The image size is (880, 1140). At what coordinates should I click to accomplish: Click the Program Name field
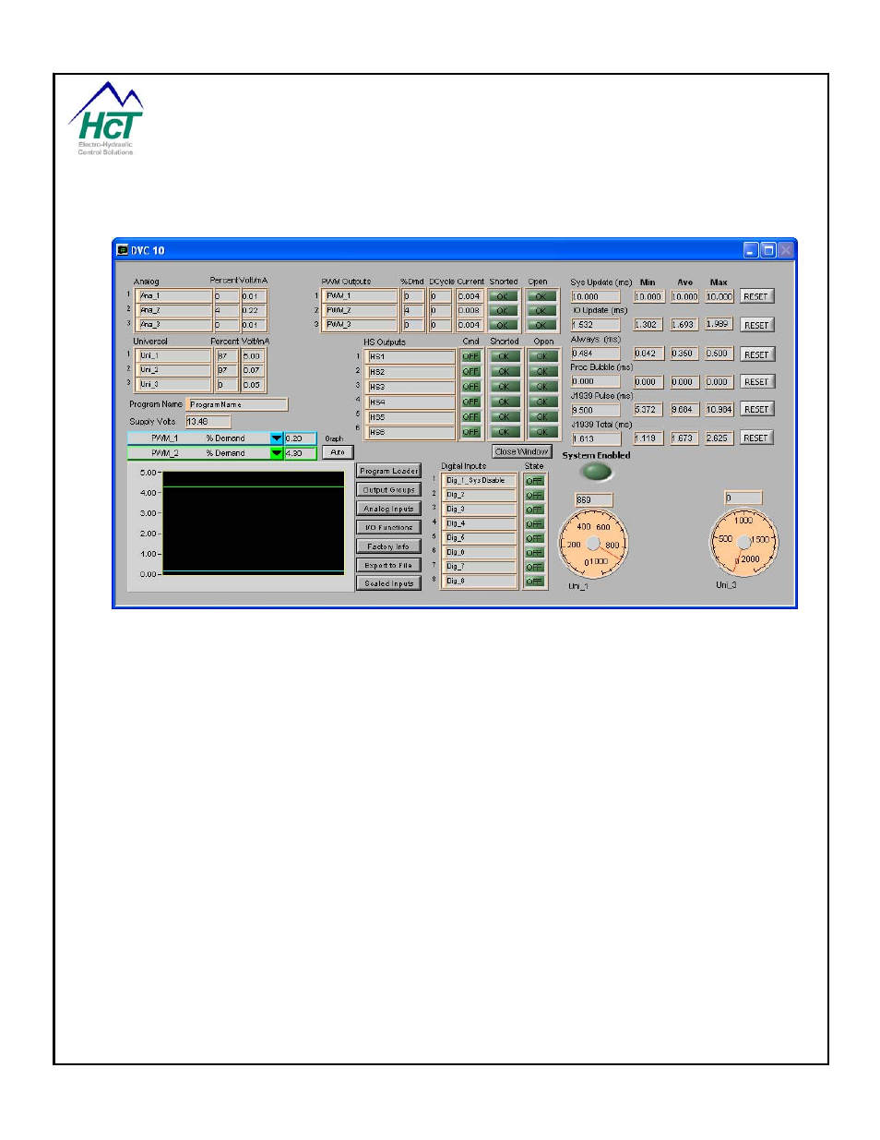pyautogui.click(x=237, y=404)
